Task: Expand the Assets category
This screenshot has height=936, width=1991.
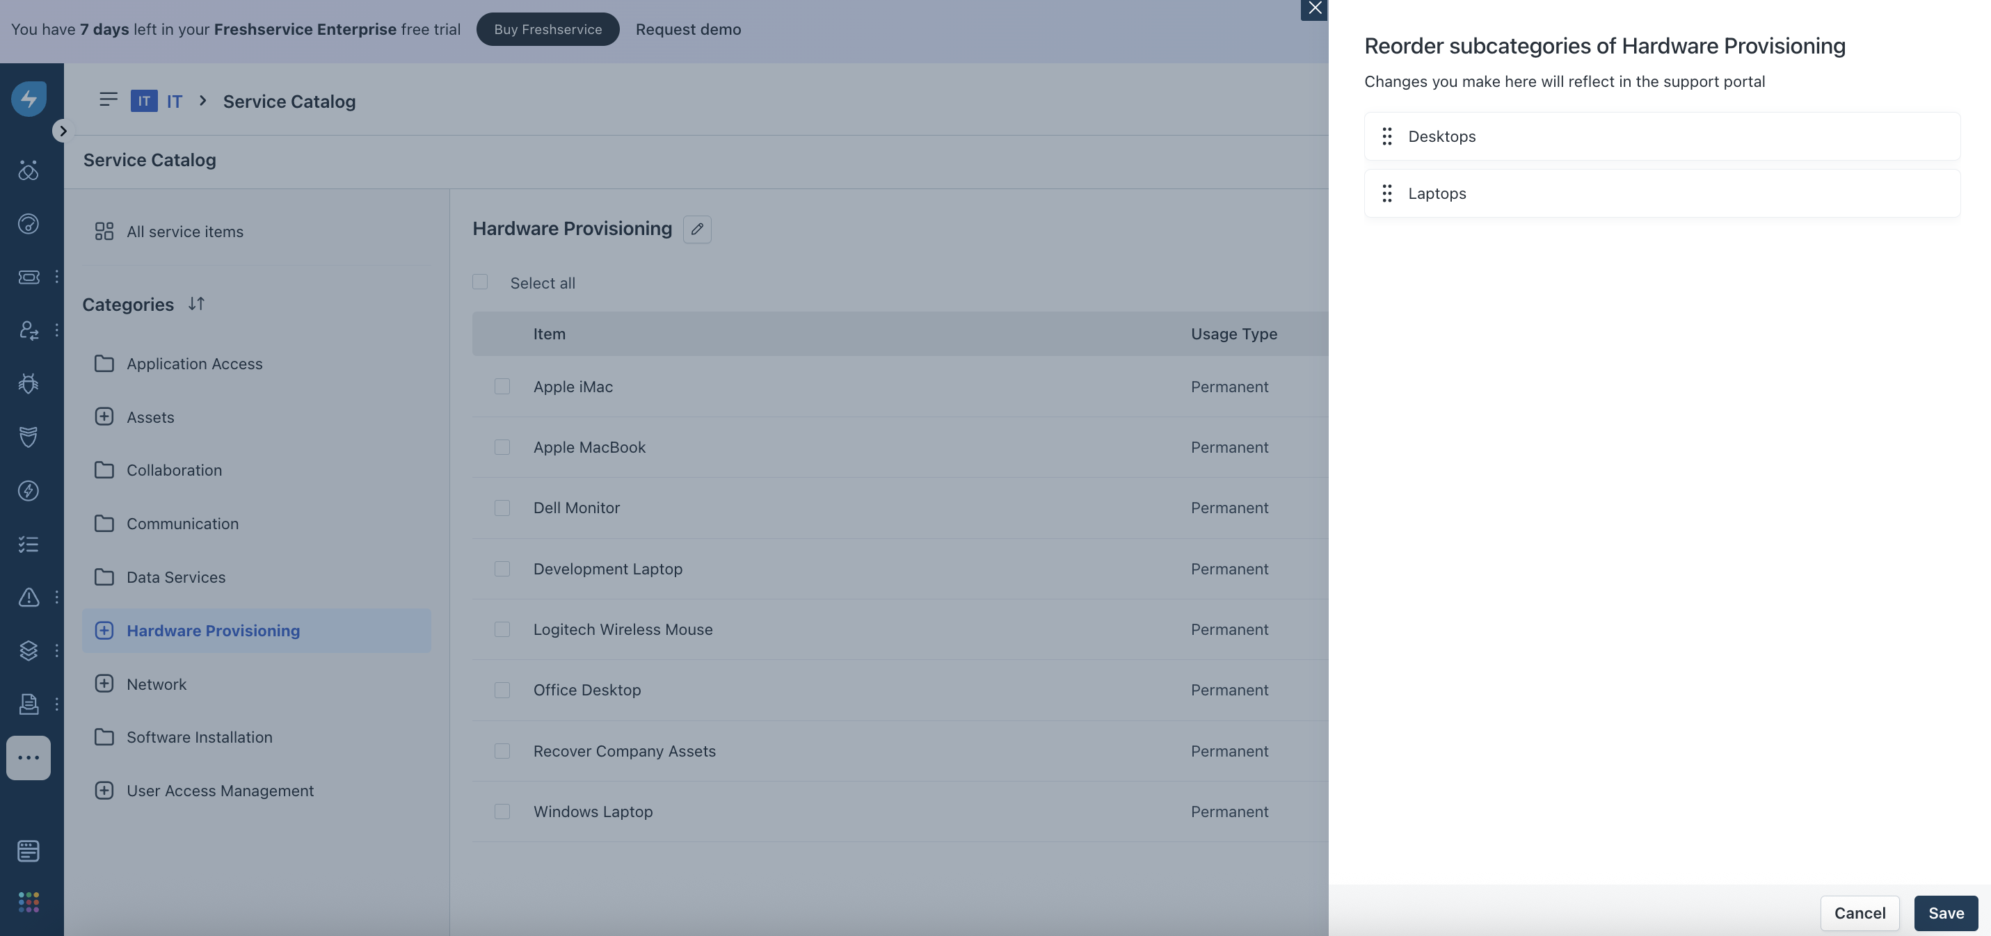Action: tap(104, 417)
